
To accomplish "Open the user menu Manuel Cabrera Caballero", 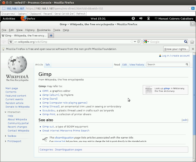I will click(x=174, y=19).
